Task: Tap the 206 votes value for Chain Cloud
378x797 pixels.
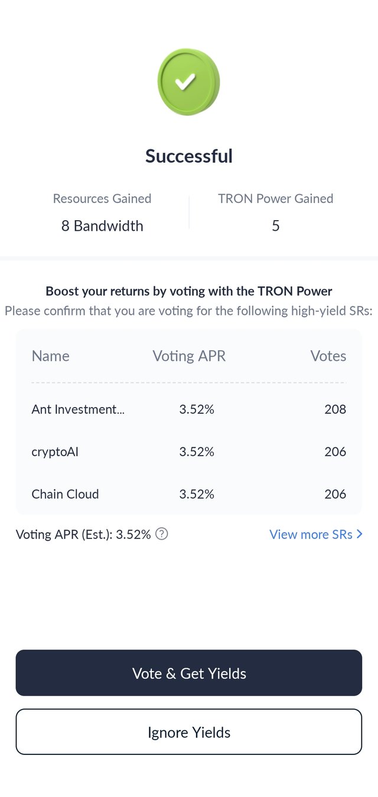Action: pyautogui.click(x=335, y=494)
